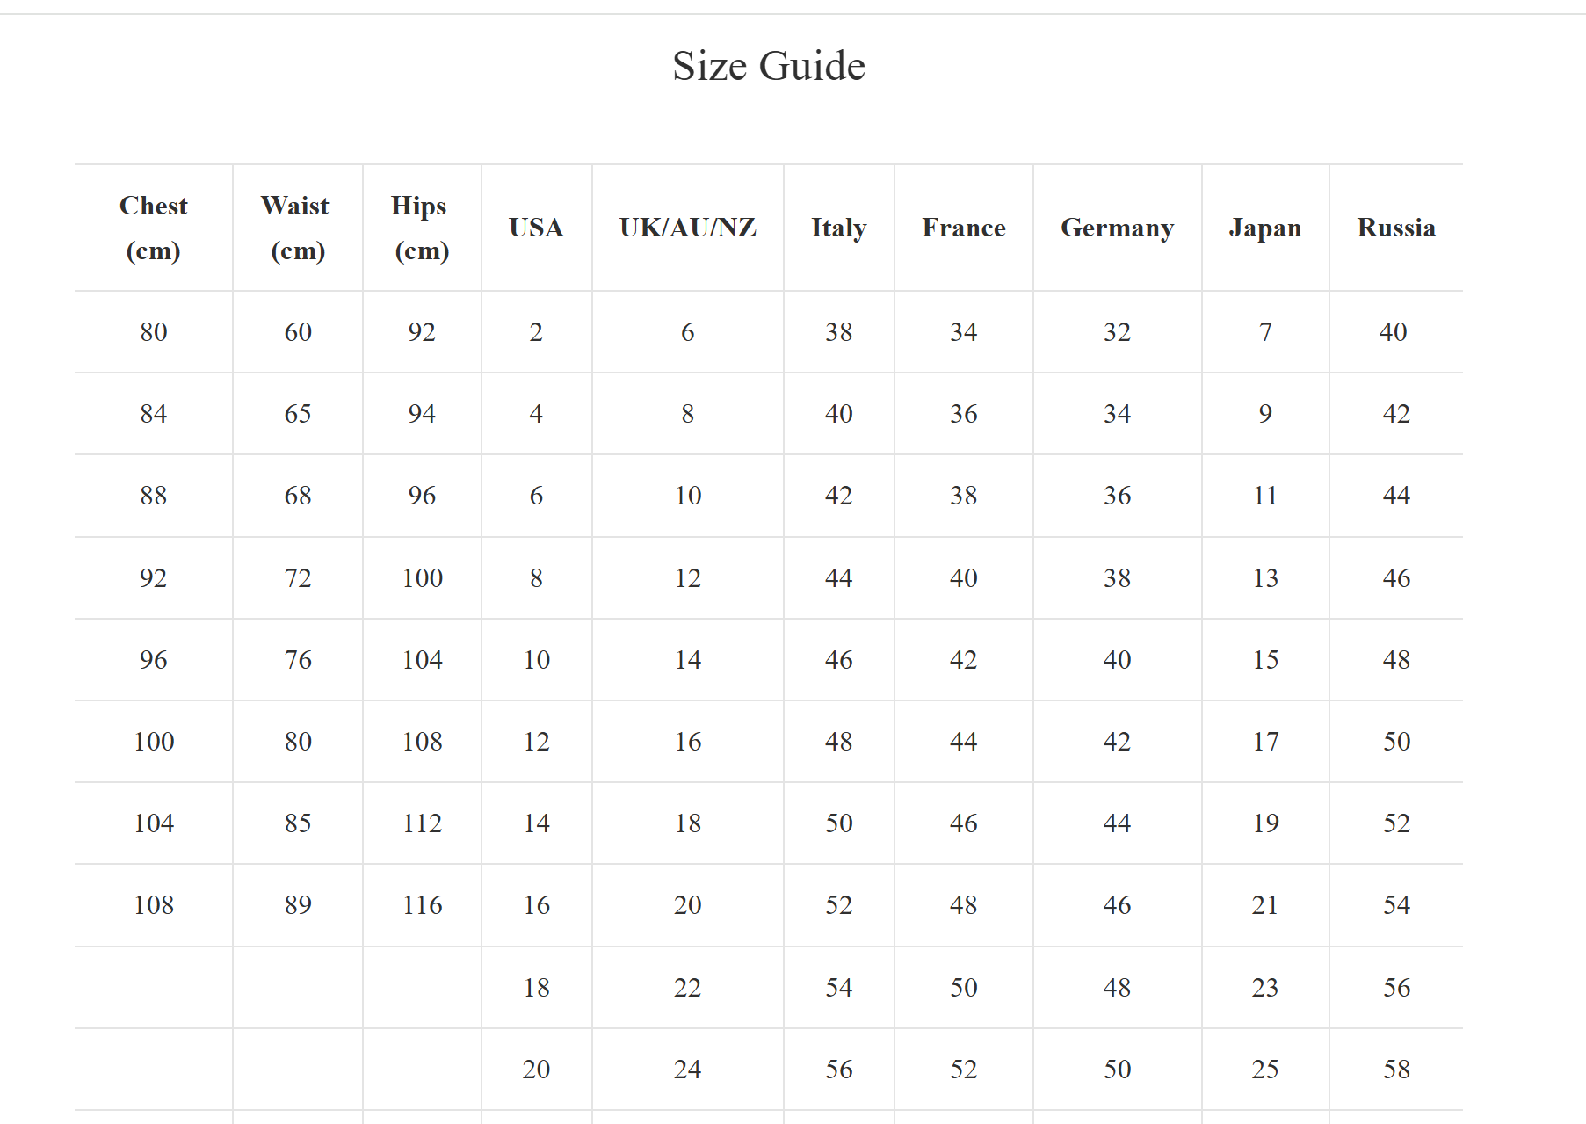This screenshot has width=1586, height=1124.
Task: Click the USA column header
Action: [x=536, y=228]
